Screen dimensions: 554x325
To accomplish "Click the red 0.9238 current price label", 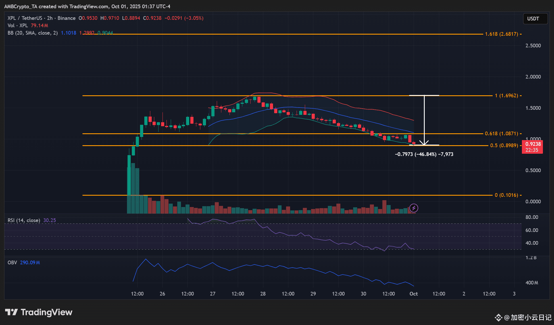I will [x=533, y=144].
